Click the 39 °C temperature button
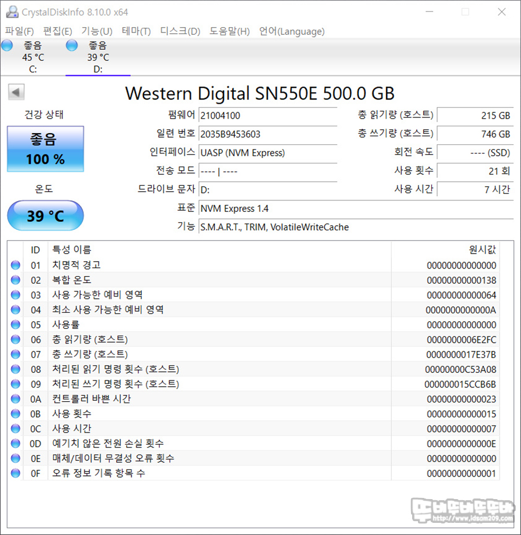Screen dimensions: 521x535 (x=45, y=215)
